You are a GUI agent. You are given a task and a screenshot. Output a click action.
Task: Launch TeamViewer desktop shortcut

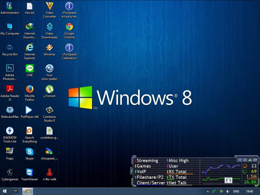click(x=29, y=175)
